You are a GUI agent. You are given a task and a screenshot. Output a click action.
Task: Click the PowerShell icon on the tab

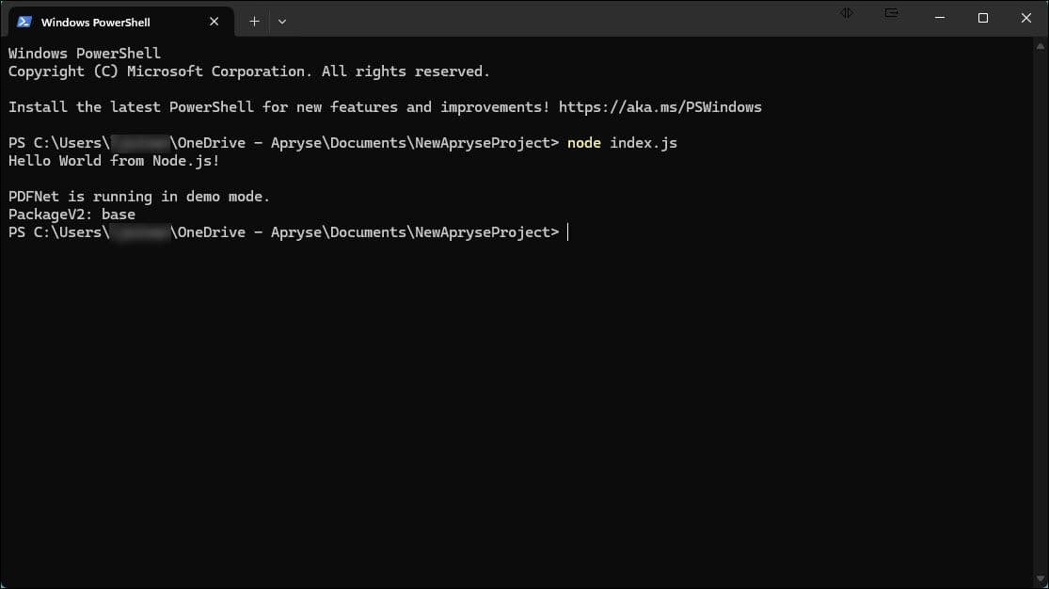25,21
